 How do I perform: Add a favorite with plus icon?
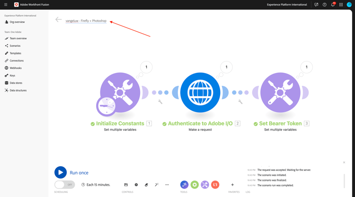pyautogui.click(x=232, y=185)
